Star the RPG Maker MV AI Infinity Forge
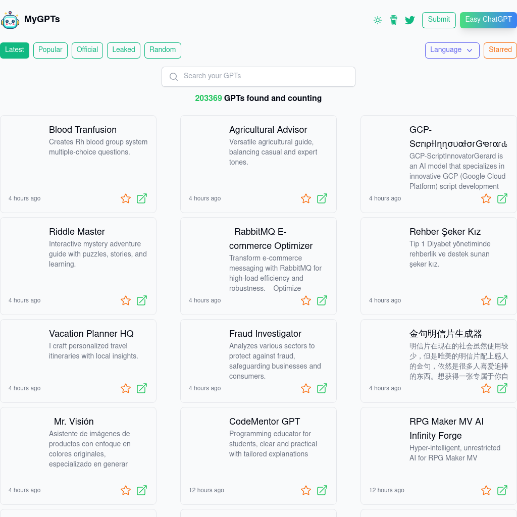This screenshot has width=517, height=517. pos(486,490)
